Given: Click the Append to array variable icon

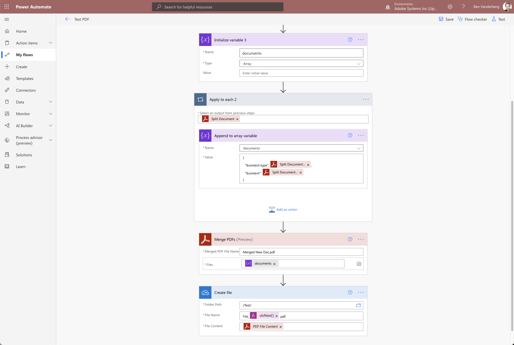Looking at the screenshot, I should [x=205, y=136].
